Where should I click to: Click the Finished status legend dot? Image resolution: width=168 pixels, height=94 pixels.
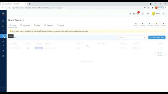point(163,23)
